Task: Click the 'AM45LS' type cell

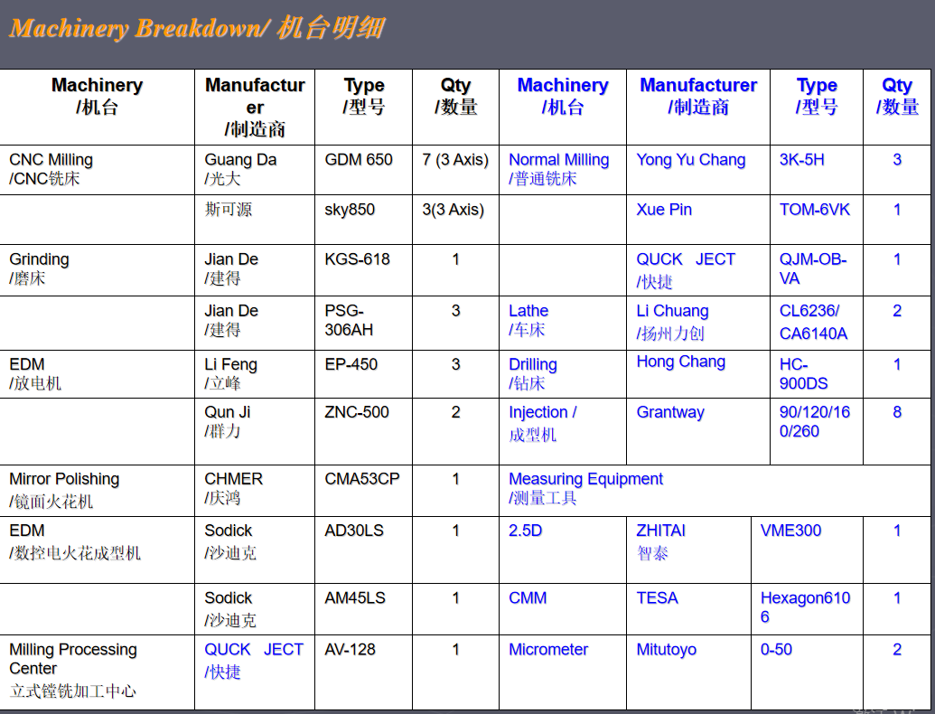Action: click(x=364, y=609)
